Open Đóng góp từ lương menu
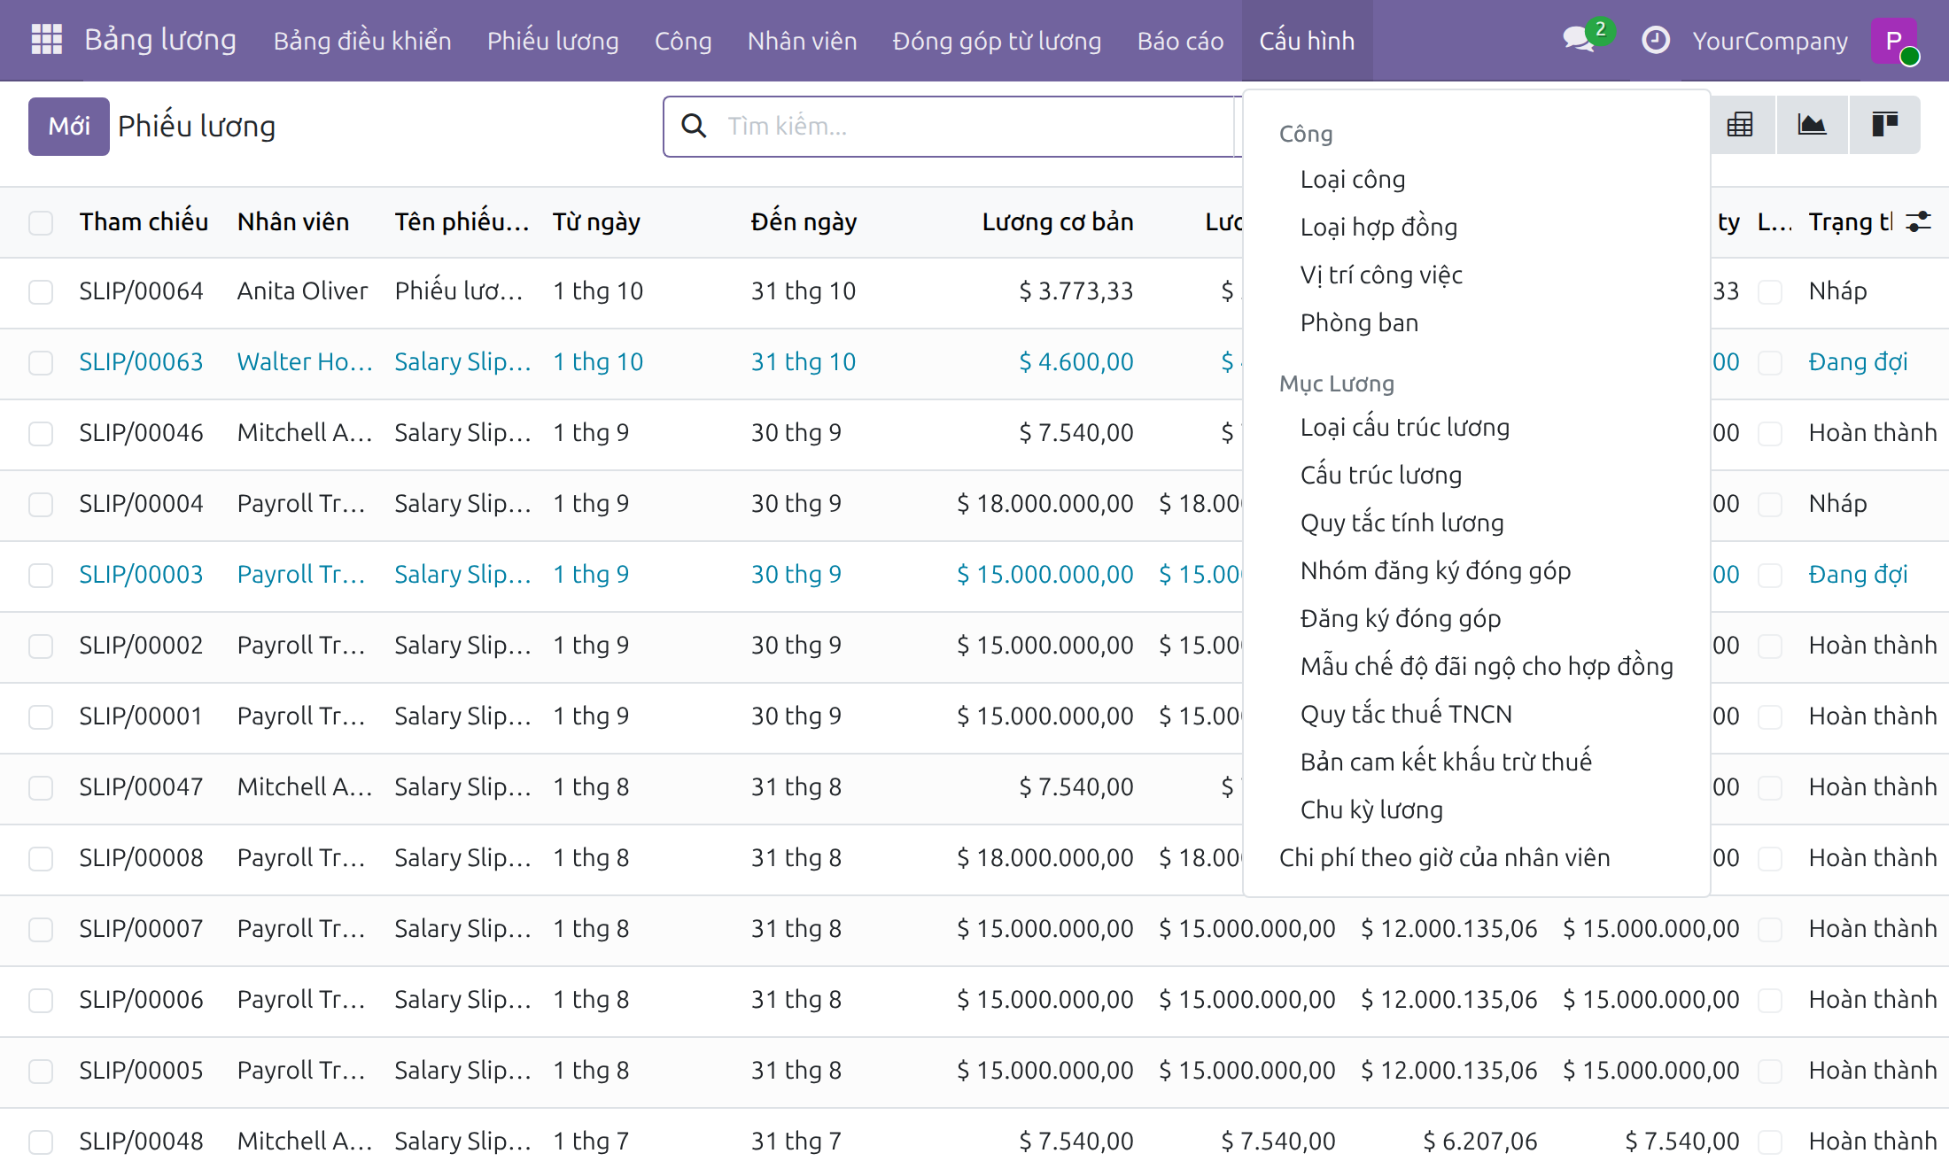The width and height of the screenshot is (1949, 1169). coord(997,41)
